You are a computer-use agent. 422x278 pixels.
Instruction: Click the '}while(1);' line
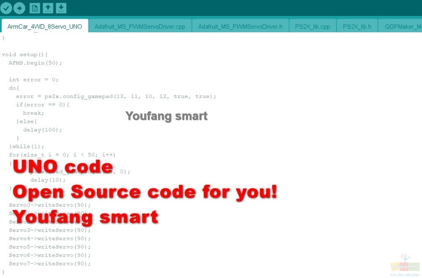[26, 147]
